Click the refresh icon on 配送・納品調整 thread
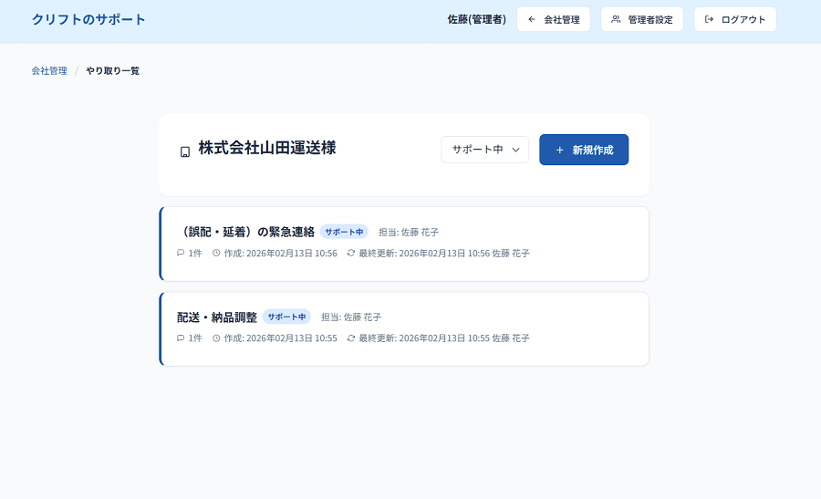821x499 pixels. [x=351, y=338]
